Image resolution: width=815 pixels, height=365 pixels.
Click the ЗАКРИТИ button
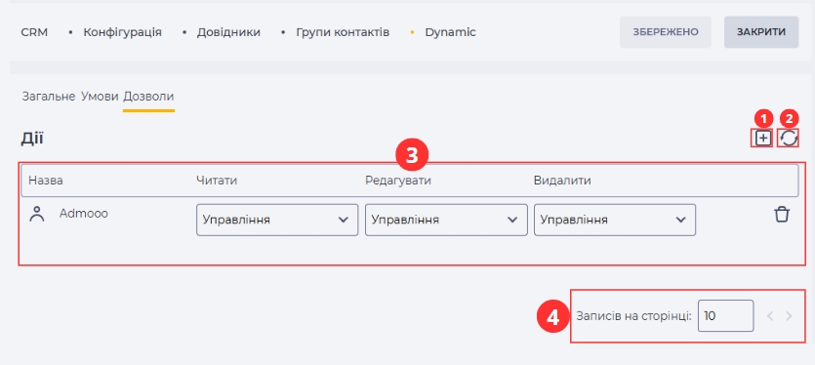tap(761, 31)
